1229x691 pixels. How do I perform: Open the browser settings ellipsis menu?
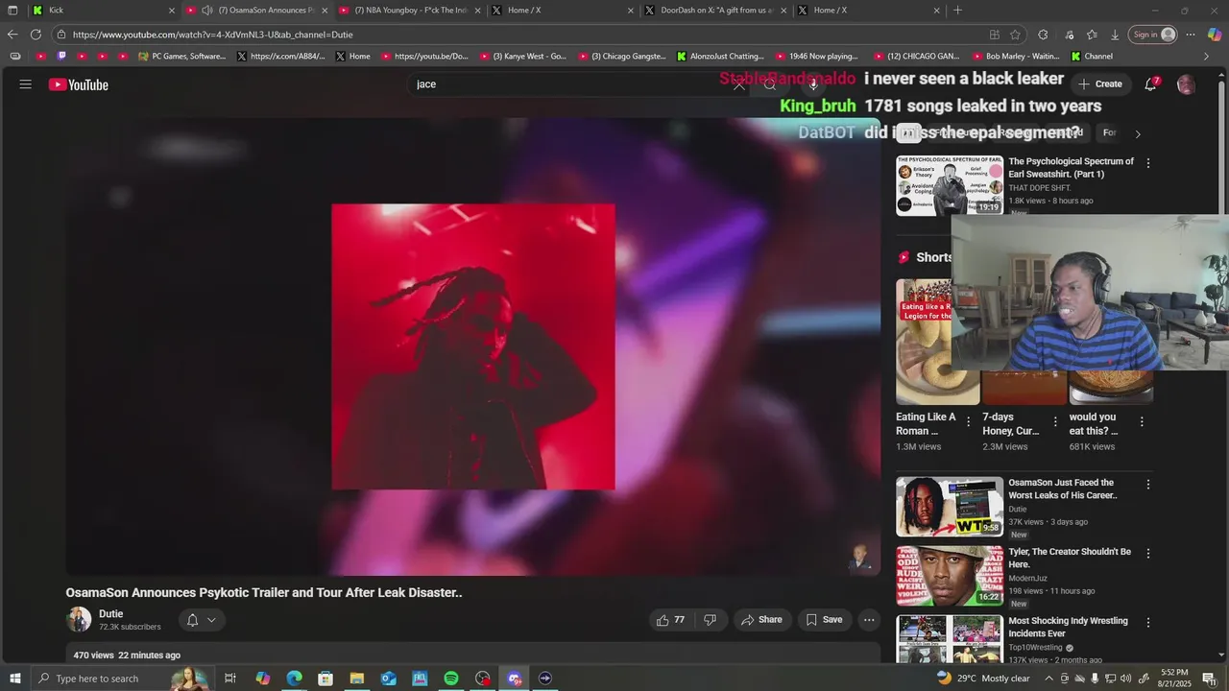(x=1191, y=35)
